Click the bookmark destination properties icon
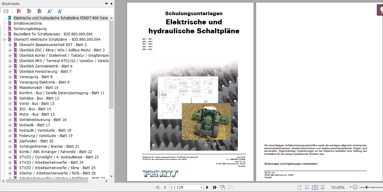The width and height of the screenshot is (383, 192). pos(40,11)
